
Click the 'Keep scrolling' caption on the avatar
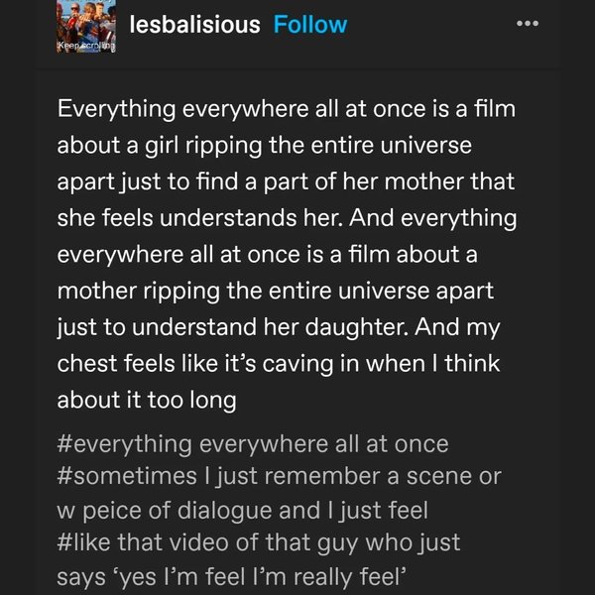[x=87, y=46]
